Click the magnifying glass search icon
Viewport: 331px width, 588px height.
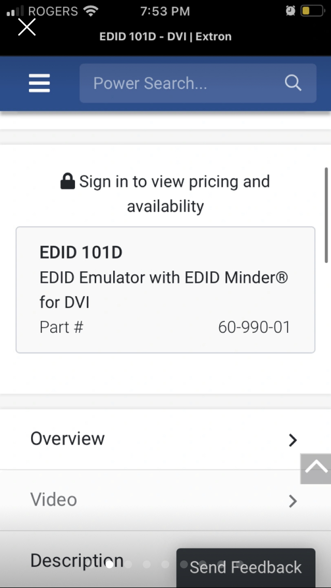293,83
